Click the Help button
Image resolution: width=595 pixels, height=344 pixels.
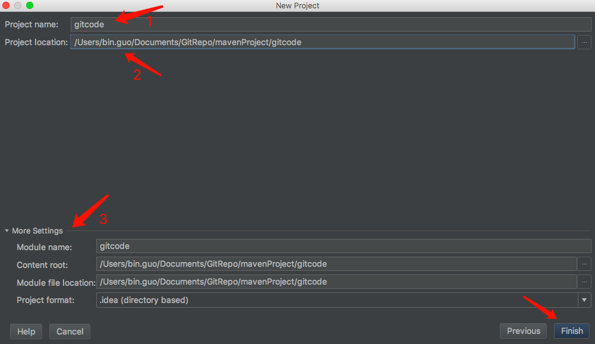click(26, 332)
